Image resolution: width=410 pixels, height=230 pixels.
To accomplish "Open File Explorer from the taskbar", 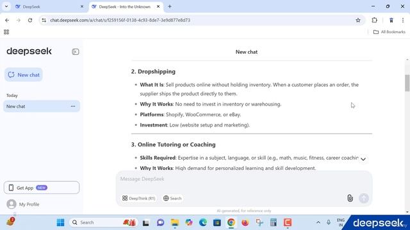I will 175,222.
